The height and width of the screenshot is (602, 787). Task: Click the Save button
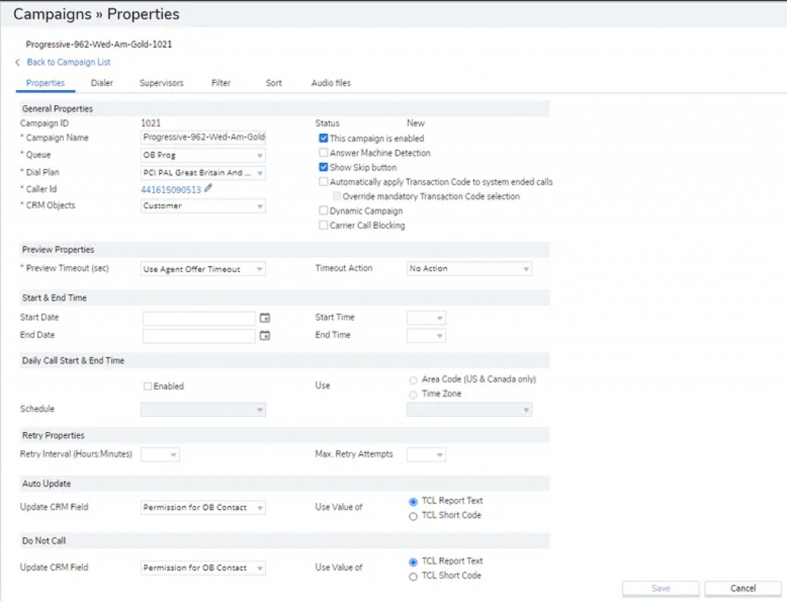point(659,588)
